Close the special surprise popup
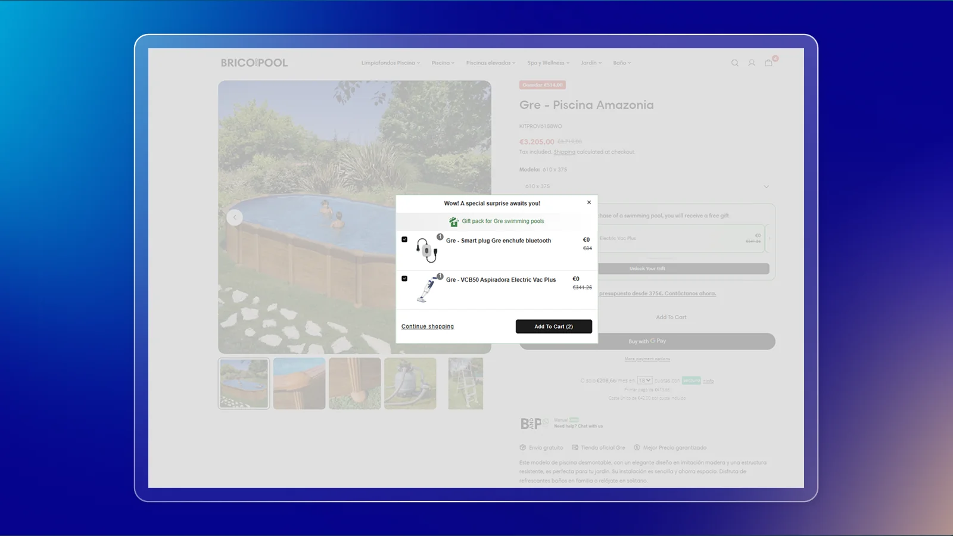The height and width of the screenshot is (536, 953). 589,202
